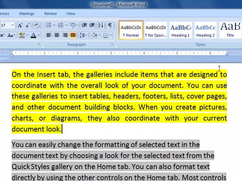242x181 pixels.
Task: Apply the borders button
Action: 106,35
